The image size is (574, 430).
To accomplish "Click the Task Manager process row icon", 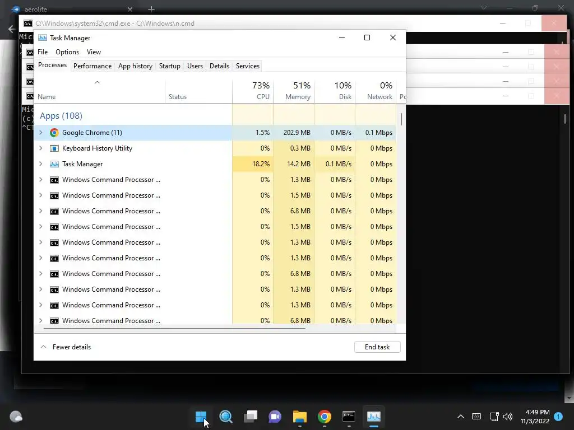I will [x=54, y=164].
